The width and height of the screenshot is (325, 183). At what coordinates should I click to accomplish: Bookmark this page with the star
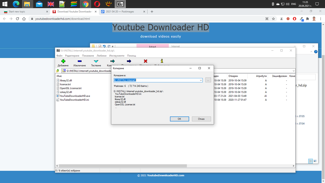click(273, 19)
